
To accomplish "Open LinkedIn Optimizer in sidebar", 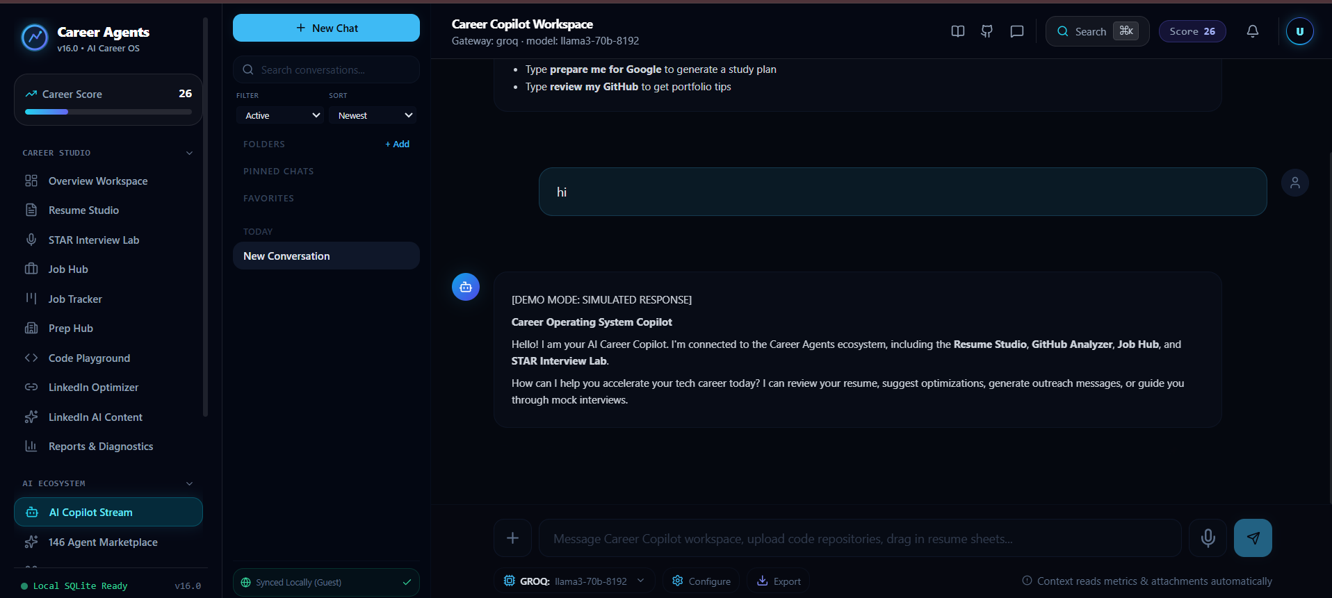I will (x=108, y=387).
